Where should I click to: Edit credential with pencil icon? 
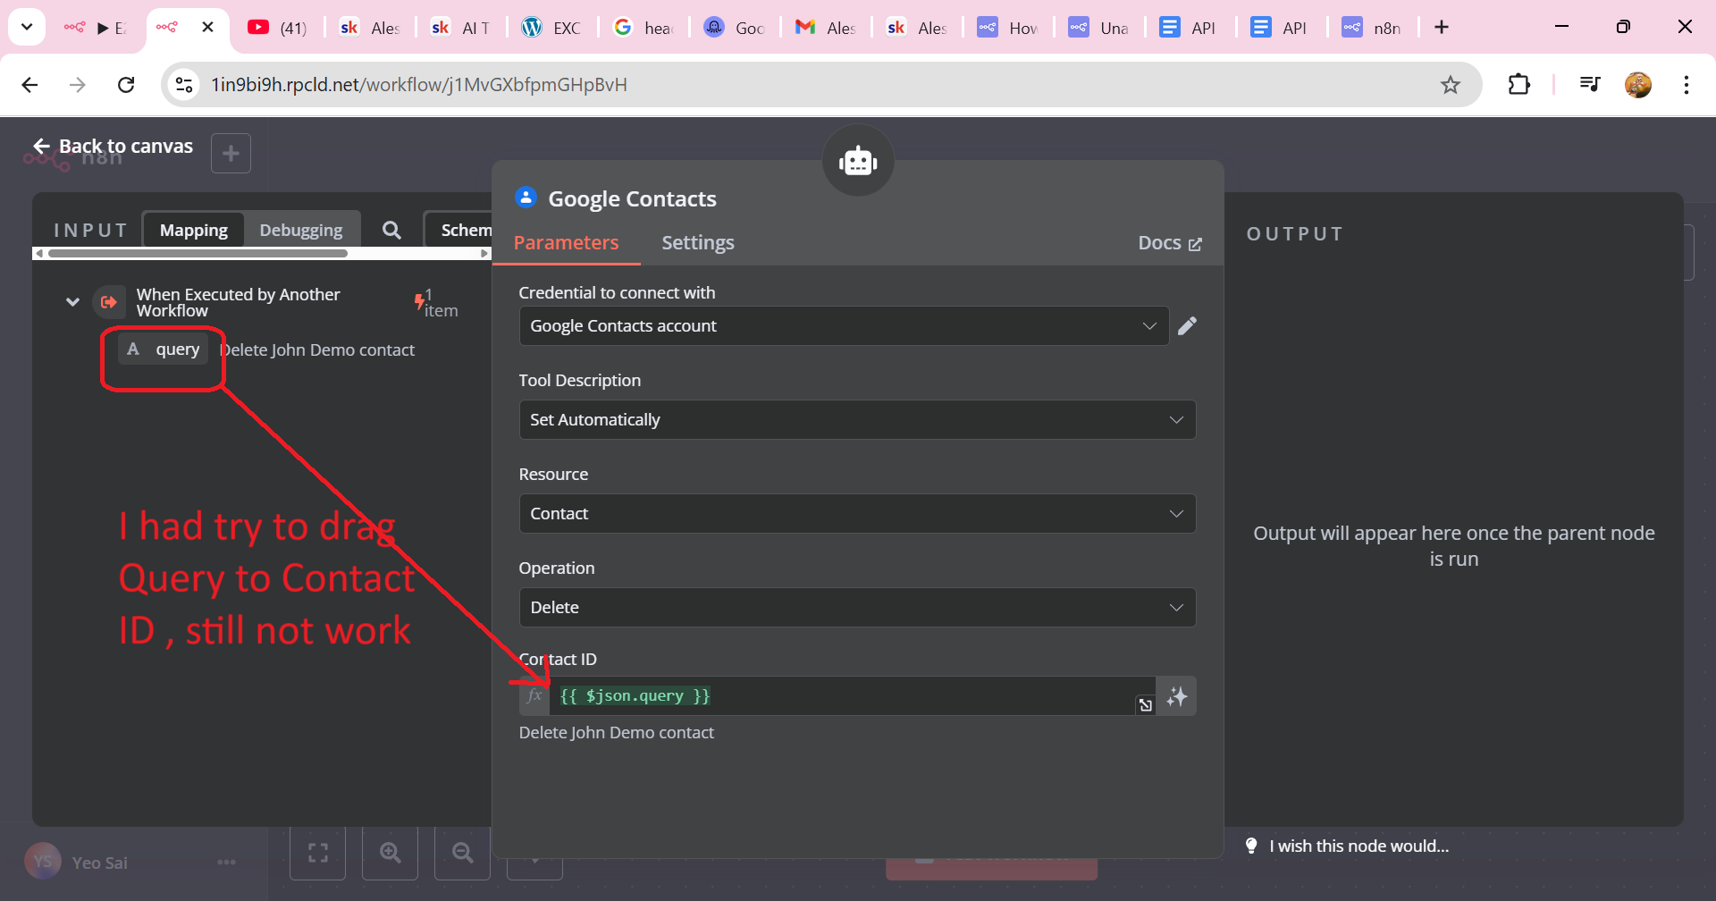coord(1187,326)
